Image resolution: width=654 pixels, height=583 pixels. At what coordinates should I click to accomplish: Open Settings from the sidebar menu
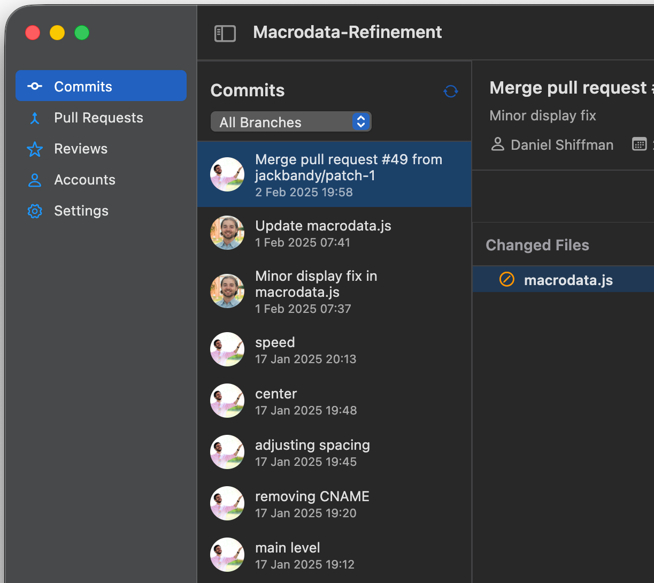pos(81,211)
